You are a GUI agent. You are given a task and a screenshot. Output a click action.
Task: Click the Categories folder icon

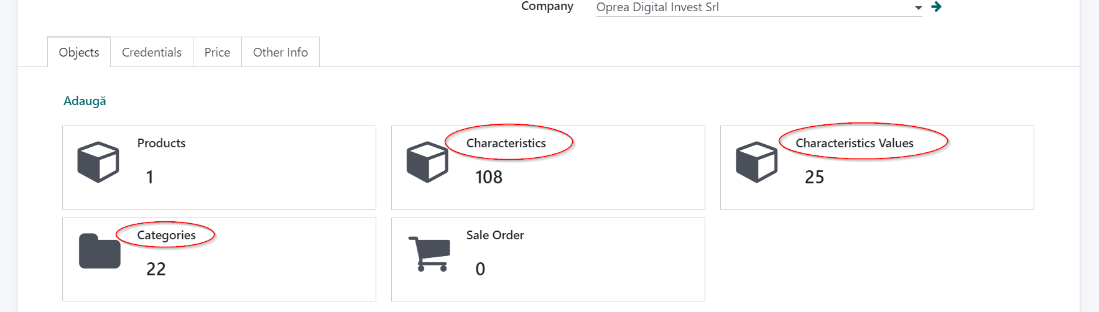pyautogui.click(x=100, y=251)
